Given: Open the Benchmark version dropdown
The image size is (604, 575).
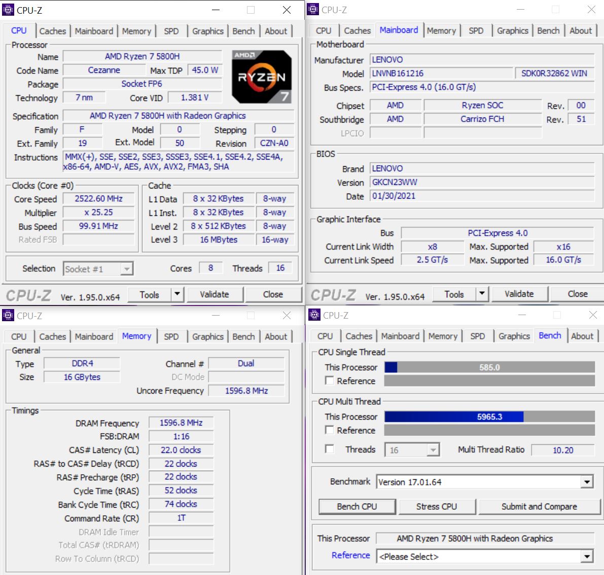Looking at the screenshot, I should [x=587, y=482].
